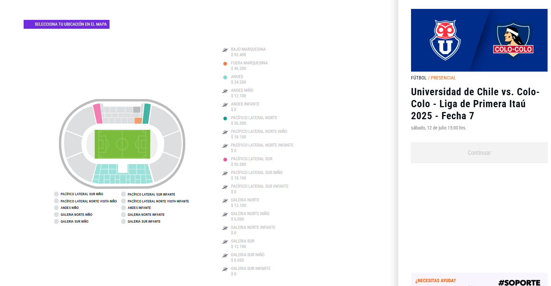551x286 pixels.
Task: Click the crossed-out icon beside ANDES NIÑO
Action: tap(225, 91)
